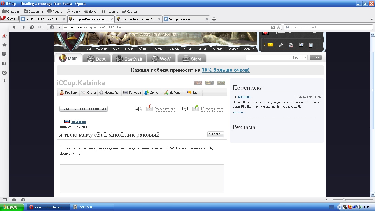Click the Удалить button
375x211 pixels.
coord(216,134)
